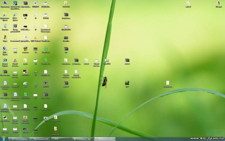Select the file labeled 4588777

pyautogui.click(x=15, y=130)
